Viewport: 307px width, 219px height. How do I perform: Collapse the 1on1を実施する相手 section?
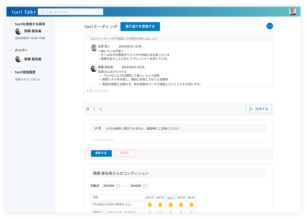pos(11,24)
